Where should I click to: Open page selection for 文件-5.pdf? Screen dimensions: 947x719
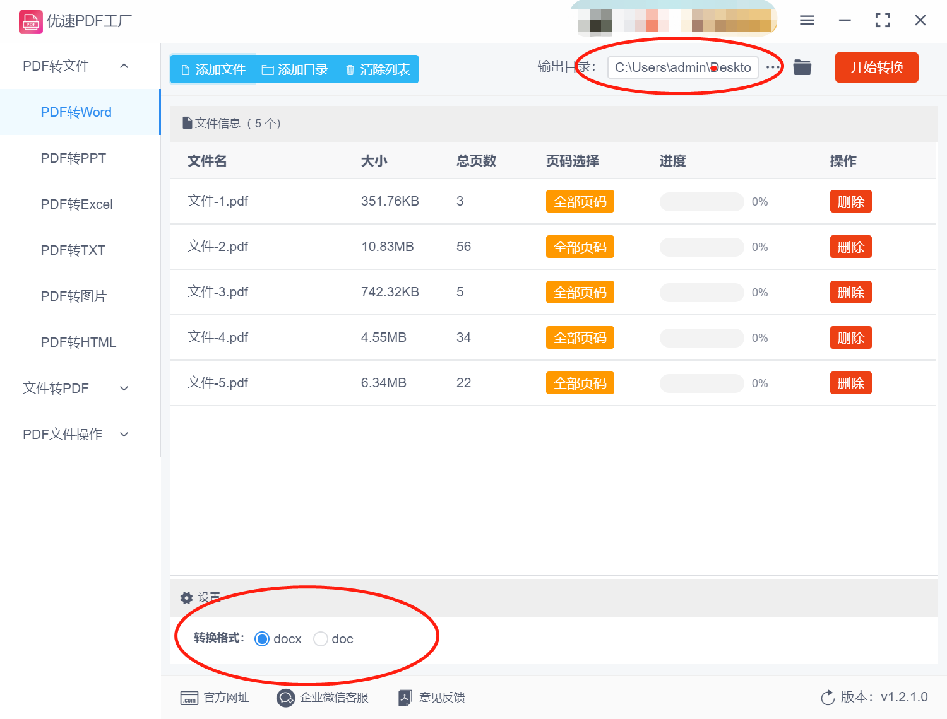580,383
